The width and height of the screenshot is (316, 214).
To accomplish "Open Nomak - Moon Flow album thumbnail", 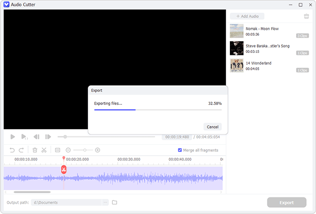I will [x=237, y=31].
